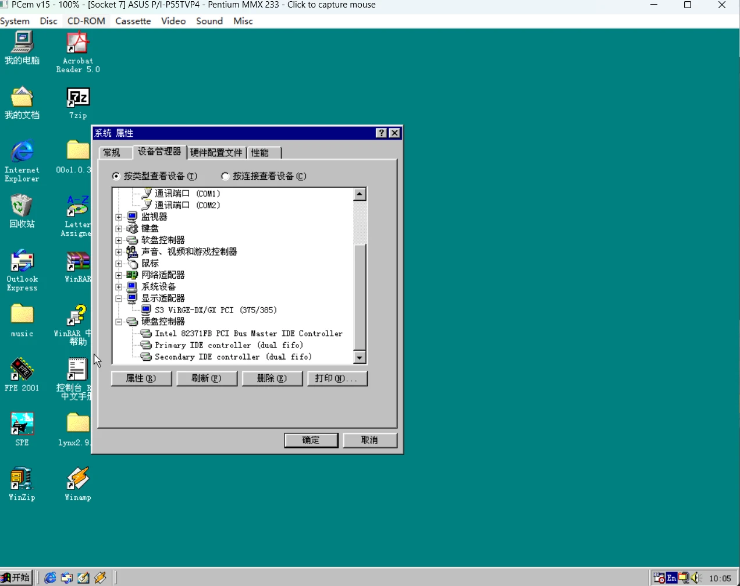Expand the 鼠标 node
This screenshot has width=740, height=586.
click(x=119, y=264)
